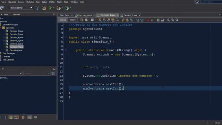Screen dimensions: 222x125
Task: Open the Debug menu
Action: (x=44, y=2)
